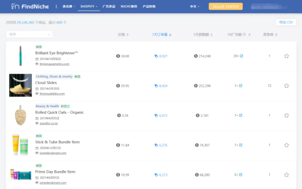Open FB ads link for Rolled Quick Oats
302x189 pixels.
click(x=241, y=115)
